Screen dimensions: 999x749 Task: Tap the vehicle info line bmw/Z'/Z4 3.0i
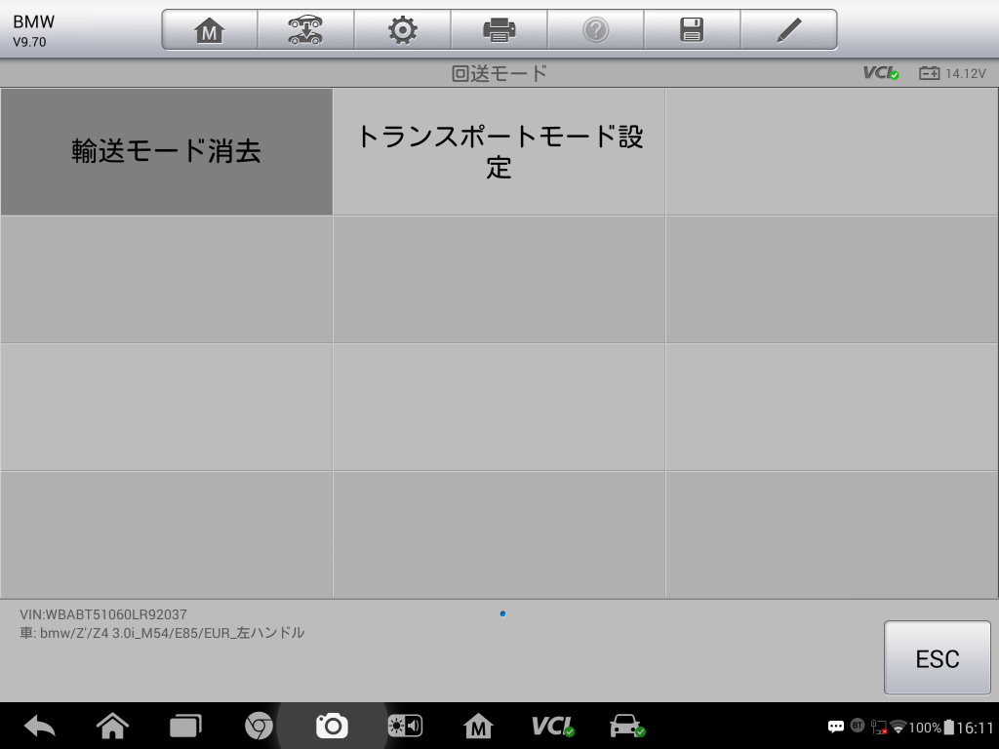(162, 633)
